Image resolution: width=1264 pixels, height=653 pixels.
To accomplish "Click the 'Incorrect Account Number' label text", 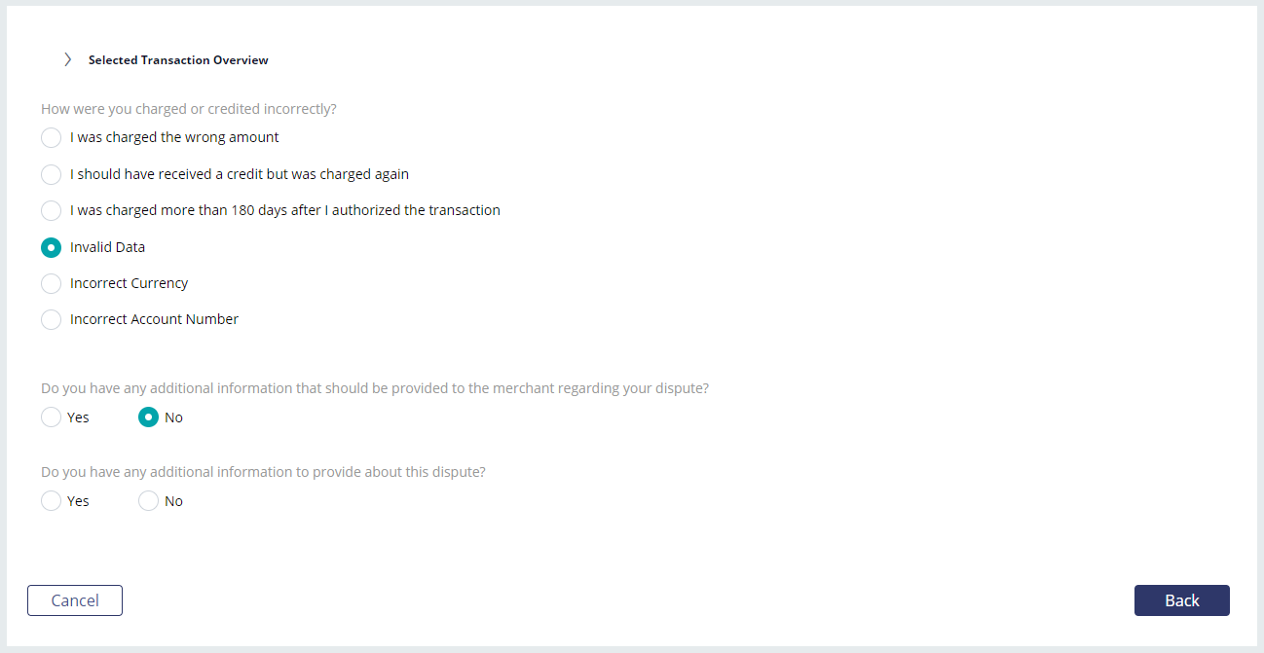I will click(x=154, y=319).
